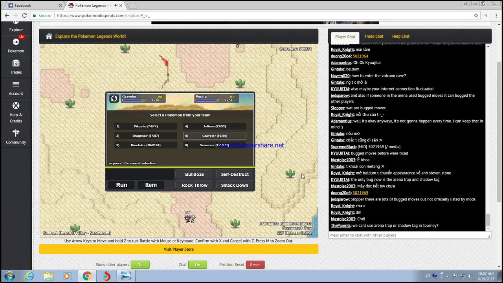Select Jolteon (92/92) from team

215,127
